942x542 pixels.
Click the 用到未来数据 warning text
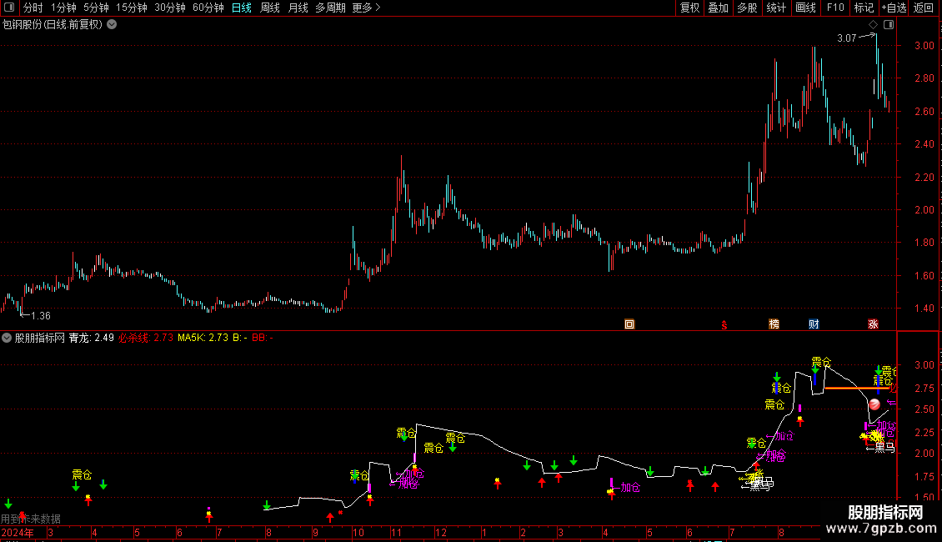point(31,519)
